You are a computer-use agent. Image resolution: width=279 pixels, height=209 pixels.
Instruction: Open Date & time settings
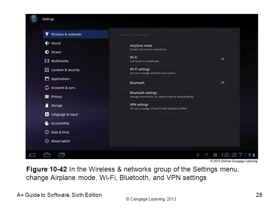[76, 132]
